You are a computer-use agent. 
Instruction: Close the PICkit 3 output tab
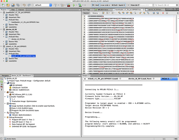(171, 79)
